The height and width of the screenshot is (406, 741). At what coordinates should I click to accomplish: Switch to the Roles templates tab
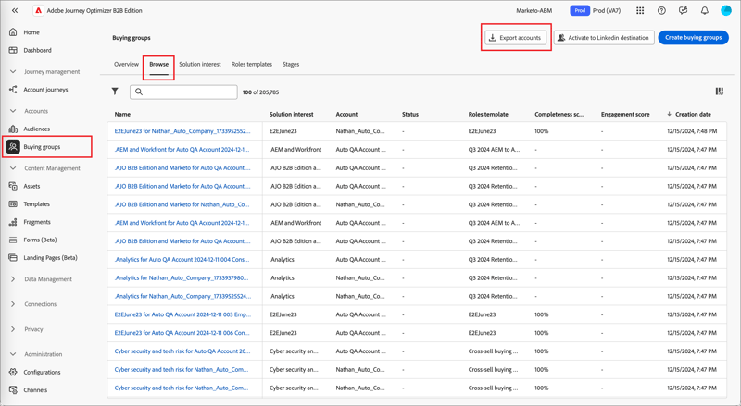252,64
